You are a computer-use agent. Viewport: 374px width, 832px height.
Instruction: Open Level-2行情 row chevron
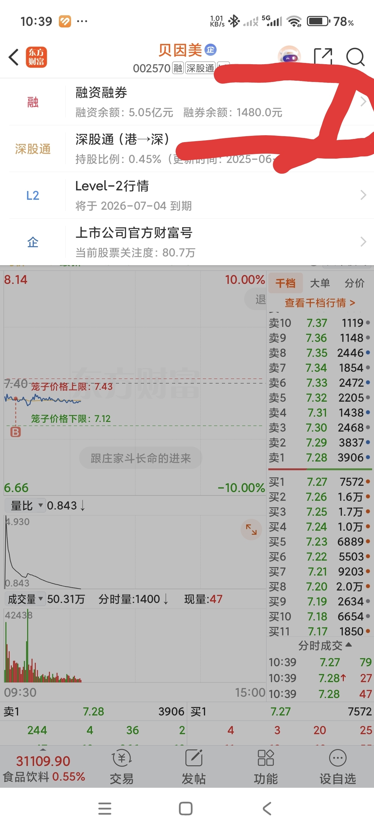(363, 195)
